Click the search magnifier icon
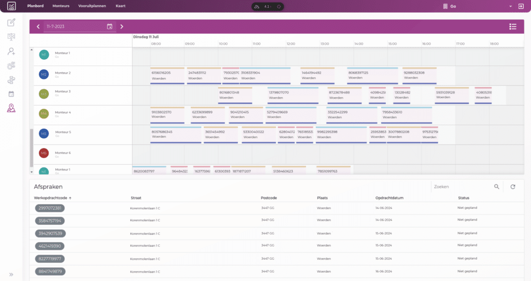 pos(496,186)
